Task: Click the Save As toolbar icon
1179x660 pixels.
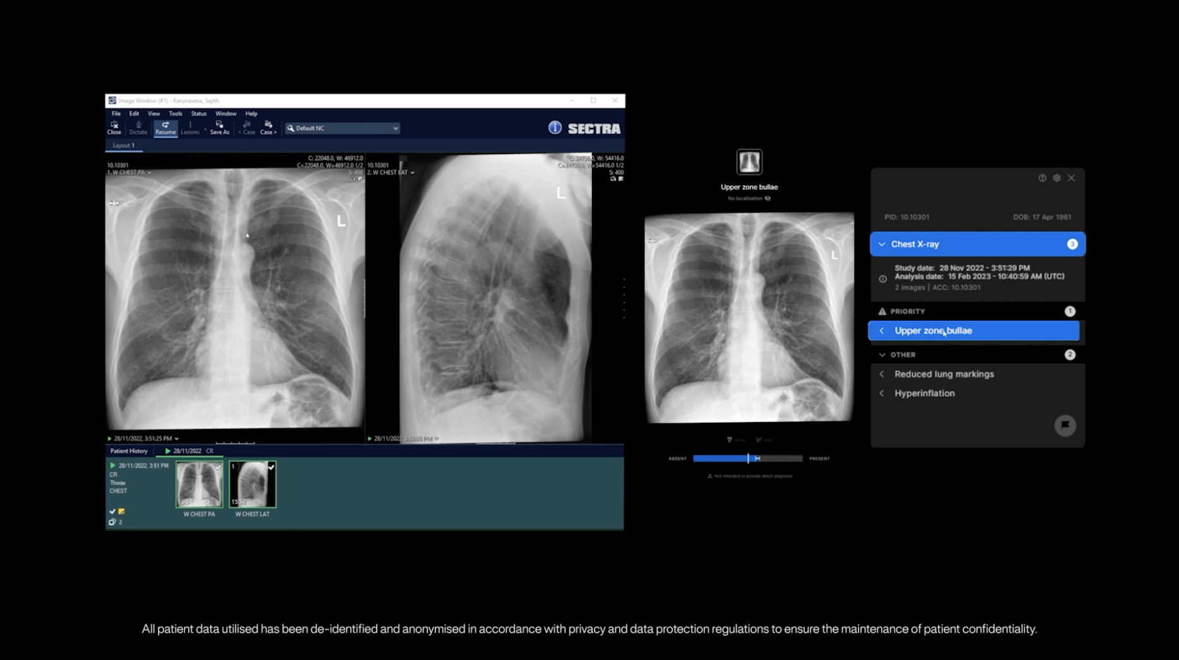Action: pos(220,127)
